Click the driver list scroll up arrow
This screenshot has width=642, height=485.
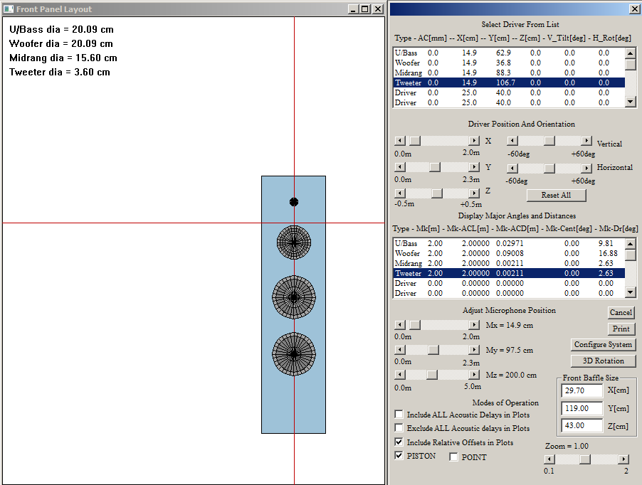tap(631, 53)
